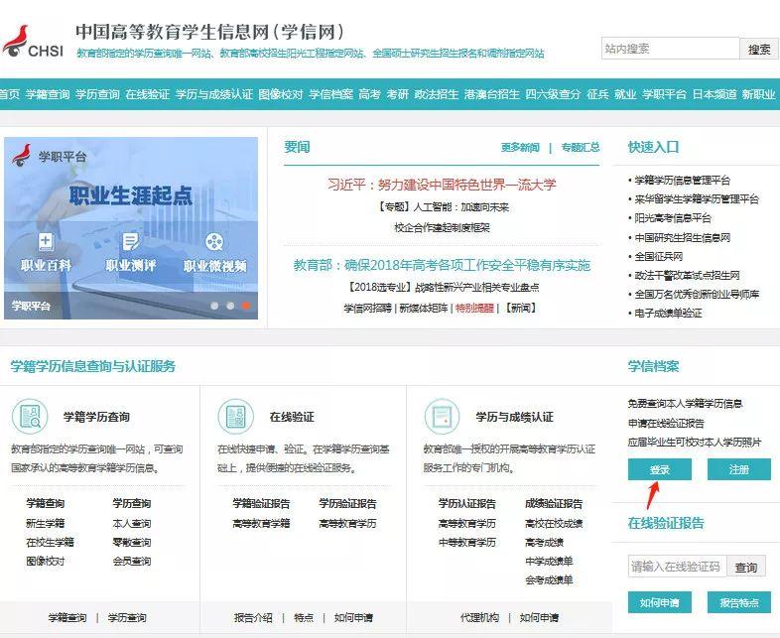Image resolution: width=780 pixels, height=638 pixels.
Task: Focus the 站内搜索 input field
Action: click(670, 49)
